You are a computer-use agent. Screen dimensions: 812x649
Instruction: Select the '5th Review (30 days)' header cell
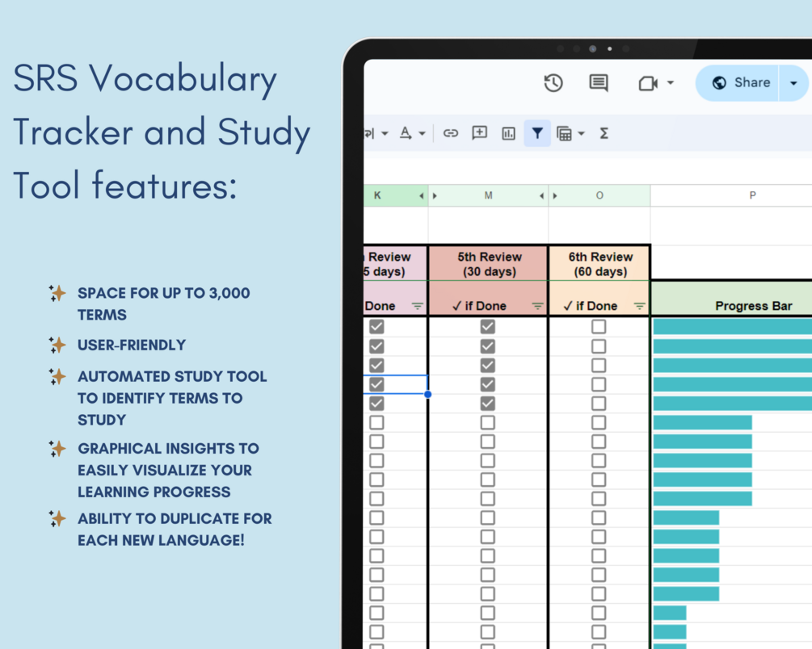[488, 264]
